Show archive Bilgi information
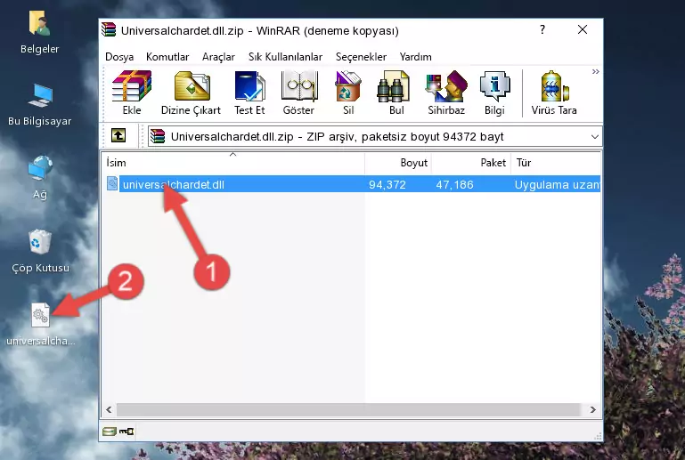Image resolution: width=685 pixels, height=460 pixels. point(494,93)
